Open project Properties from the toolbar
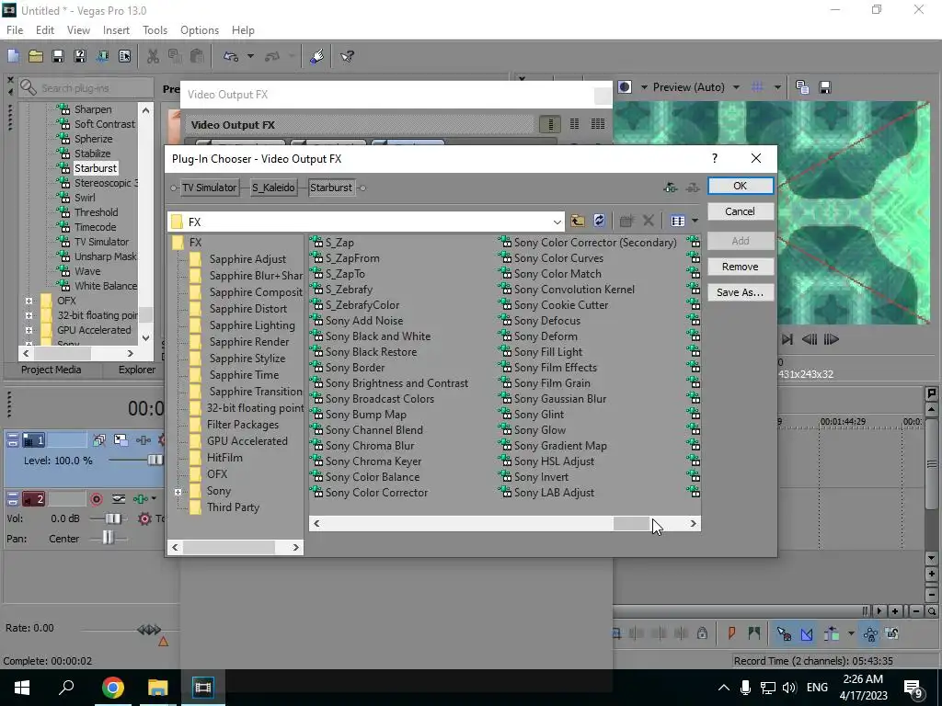Screen dimensions: 942x706 point(124,56)
